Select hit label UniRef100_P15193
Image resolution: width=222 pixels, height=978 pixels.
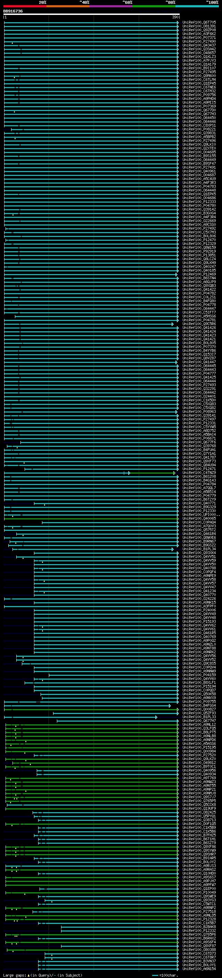[x=199, y=621]
